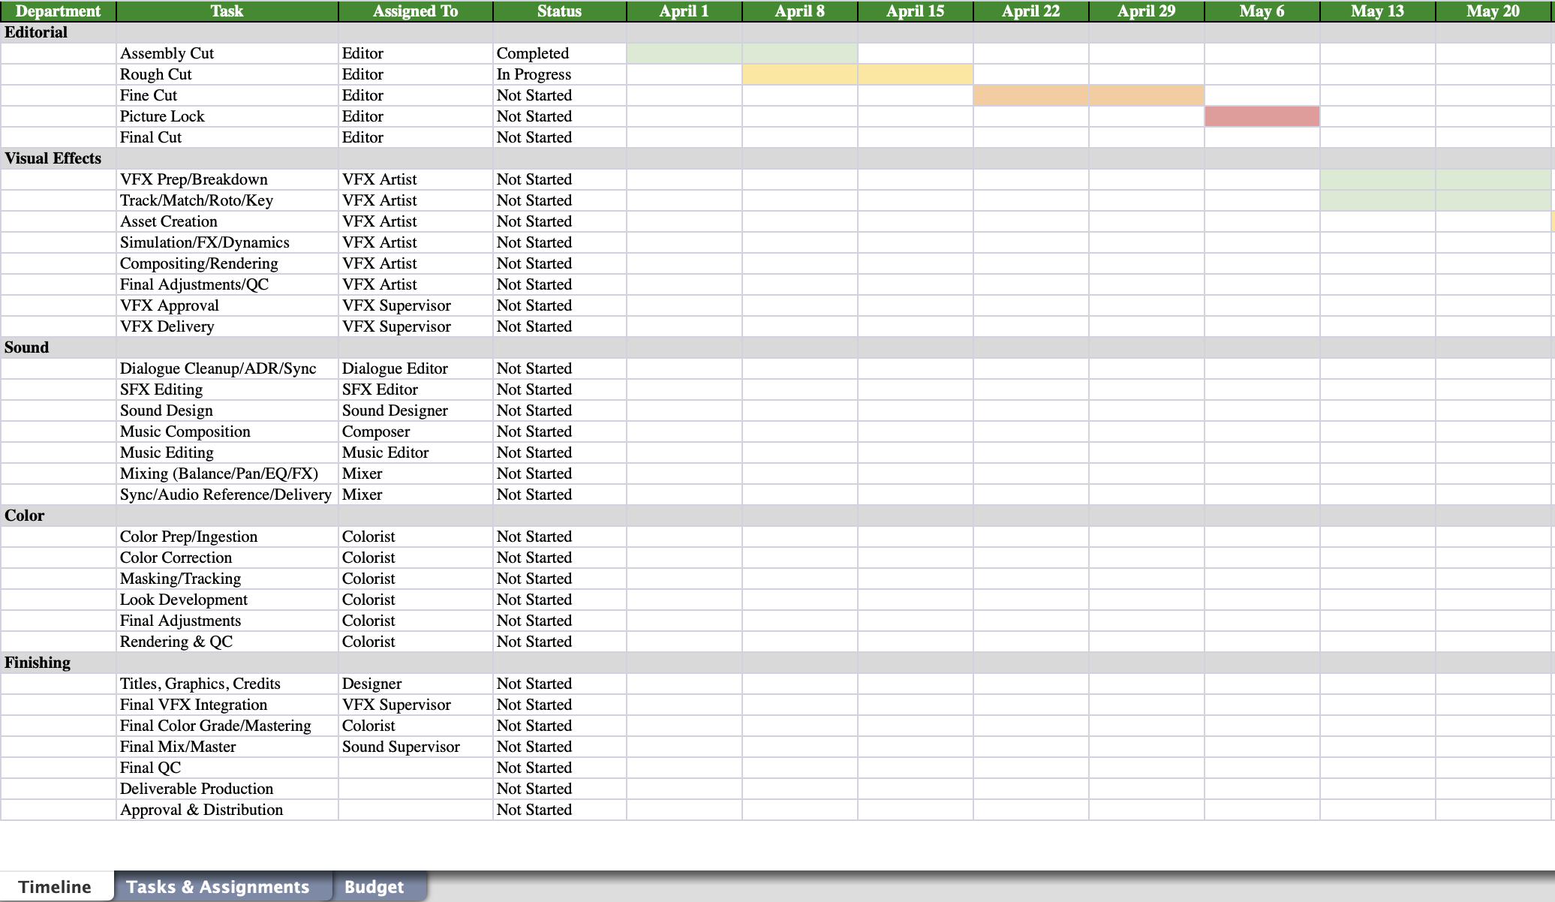Select the Status column header
This screenshot has height=902, width=1555.
click(x=559, y=11)
